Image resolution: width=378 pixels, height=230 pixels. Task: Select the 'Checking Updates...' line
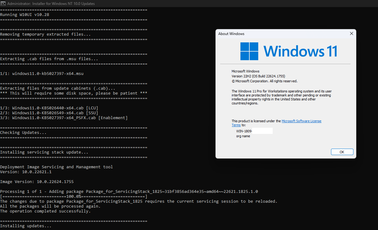tap(23, 133)
